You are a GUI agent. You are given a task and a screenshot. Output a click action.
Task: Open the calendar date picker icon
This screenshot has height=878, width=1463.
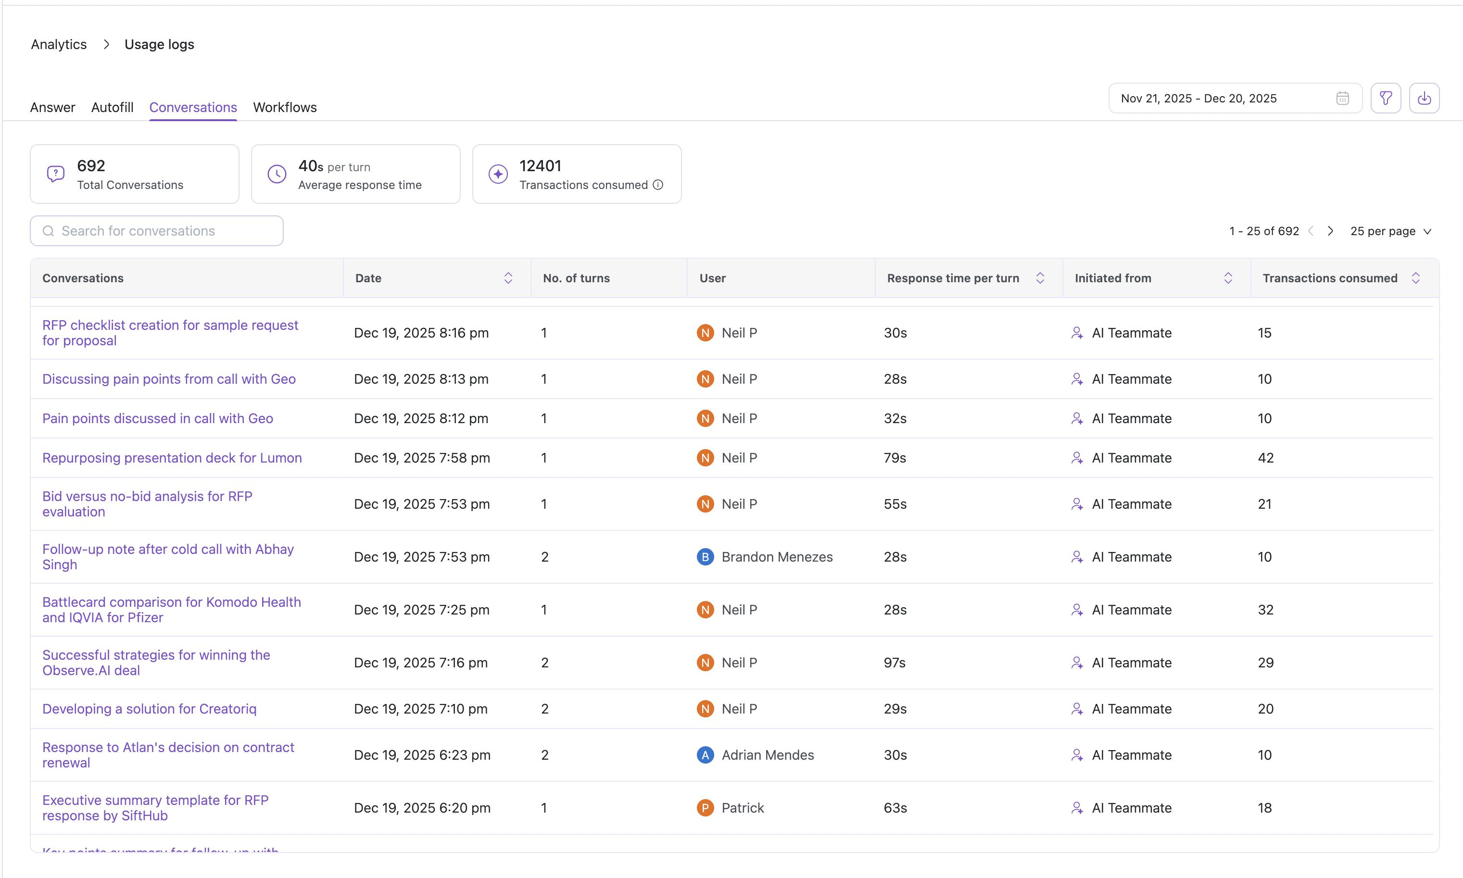point(1342,98)
